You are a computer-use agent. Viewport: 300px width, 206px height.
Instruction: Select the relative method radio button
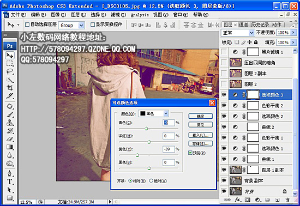point(130,180)
